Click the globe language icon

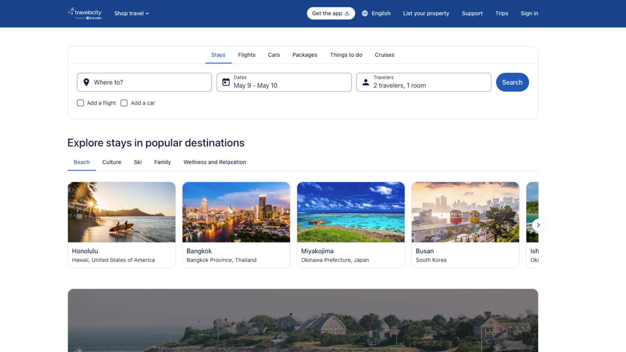pos(365,13)
